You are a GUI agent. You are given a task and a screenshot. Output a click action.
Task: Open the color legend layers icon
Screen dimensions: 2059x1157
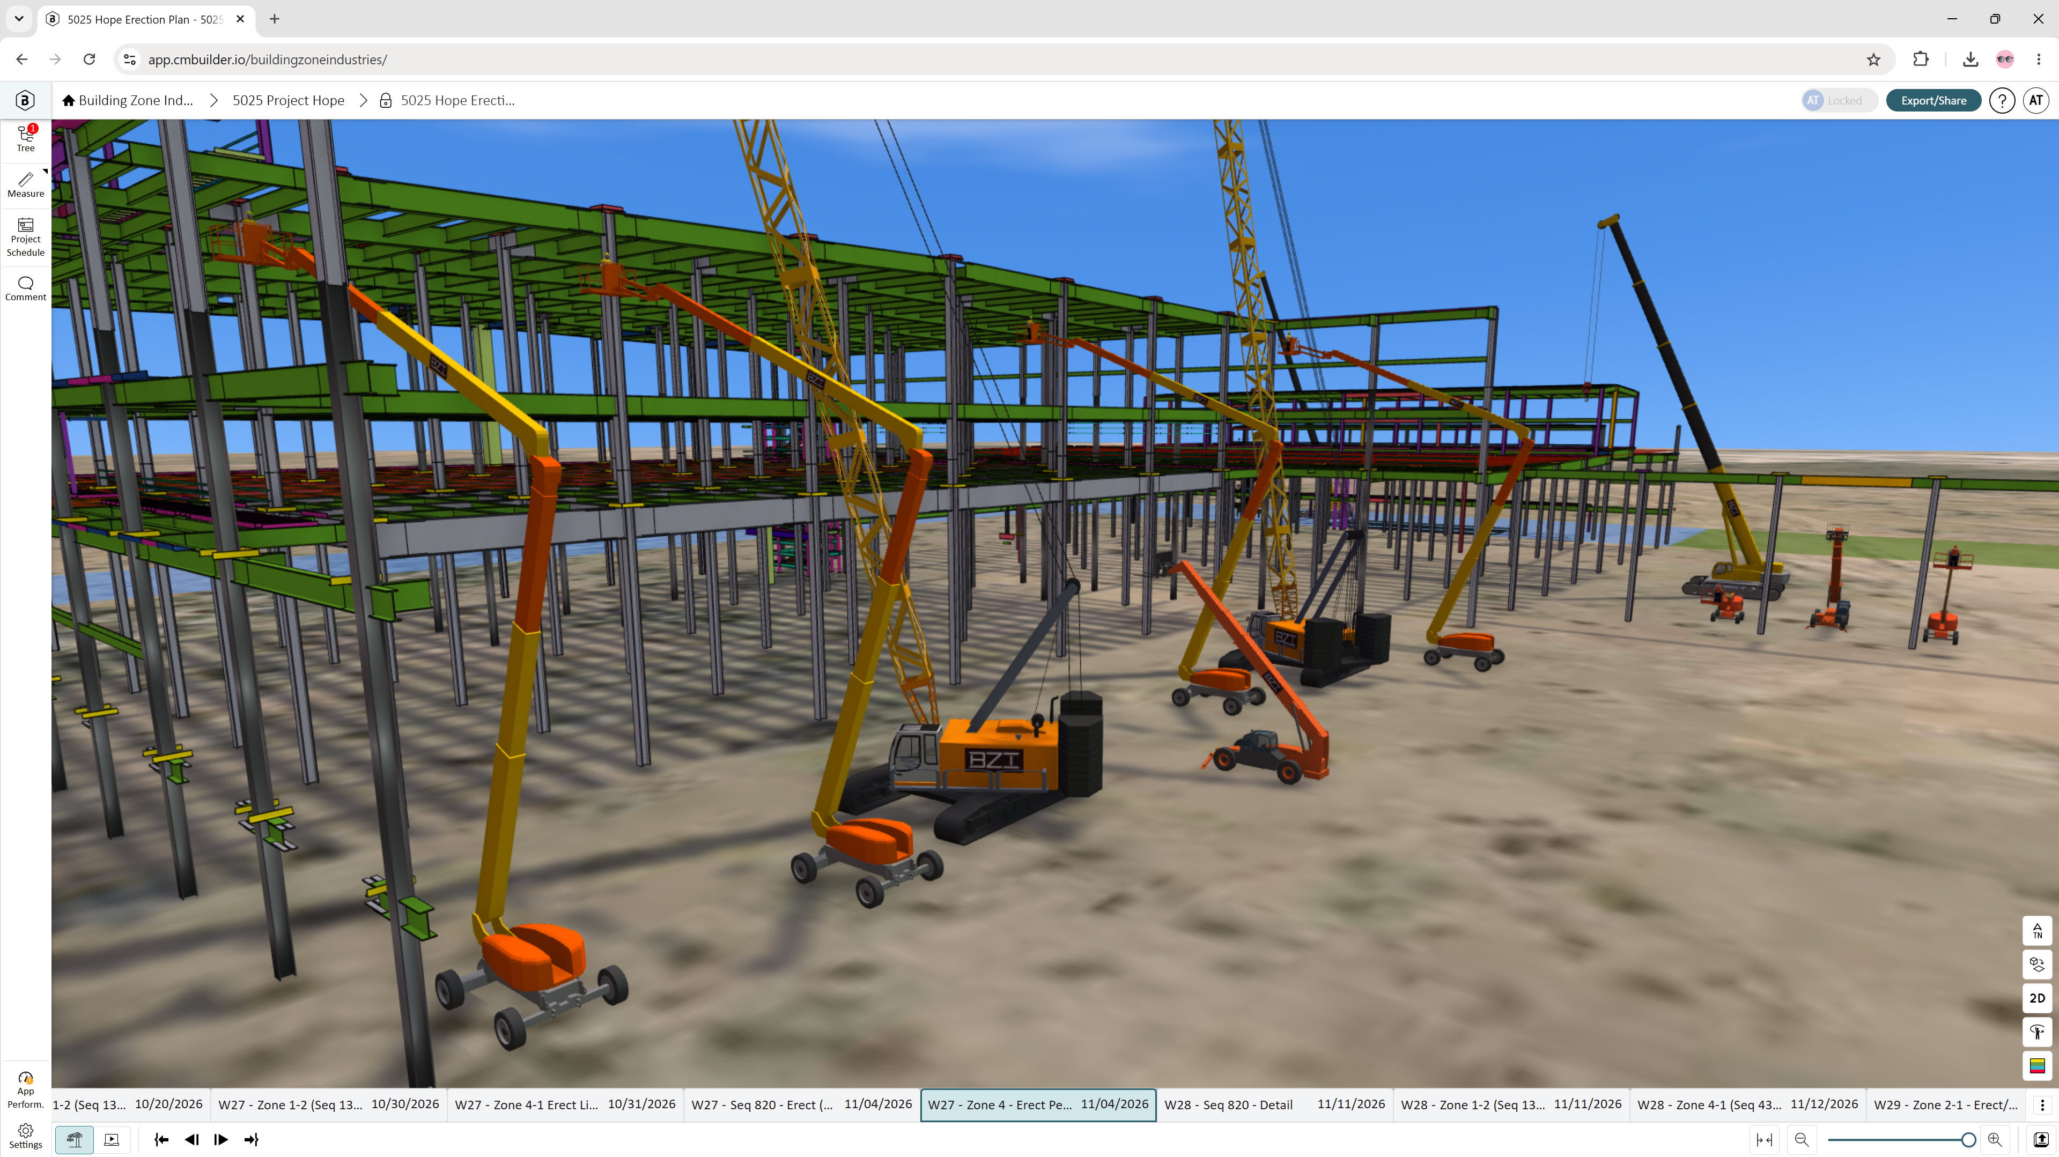click(x=2038, y=1065)
